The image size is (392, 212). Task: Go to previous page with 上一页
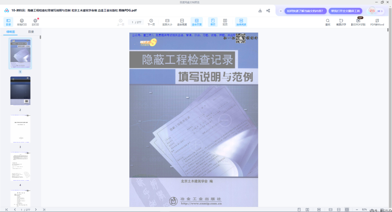(120, 22)
